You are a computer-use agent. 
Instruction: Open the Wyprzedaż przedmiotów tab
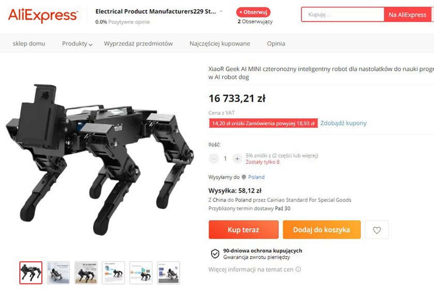[138, 44]
